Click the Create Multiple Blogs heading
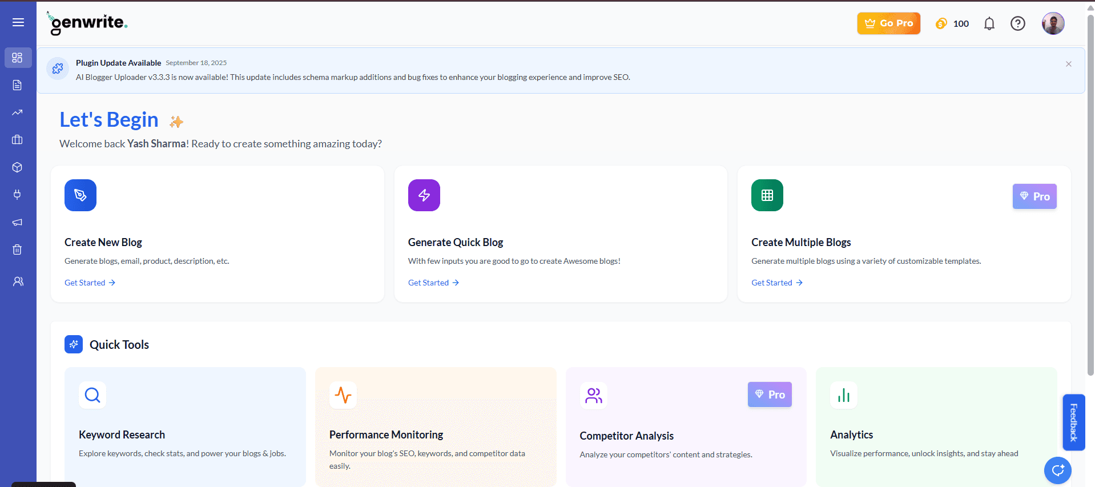 click(x=801, y=243)
